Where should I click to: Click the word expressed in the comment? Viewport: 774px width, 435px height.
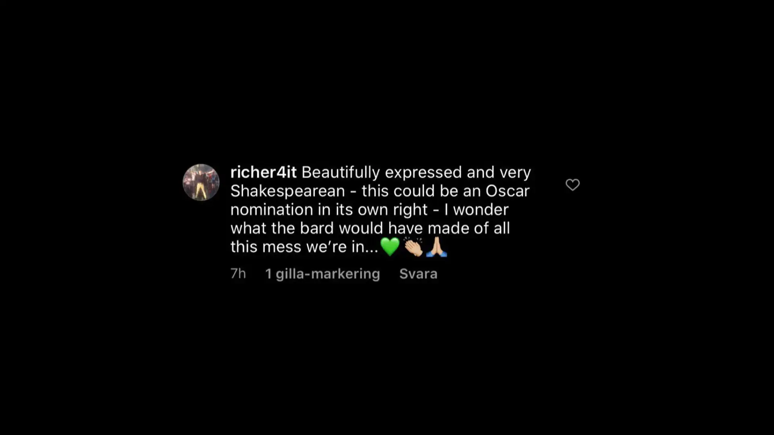coord(423,173)
